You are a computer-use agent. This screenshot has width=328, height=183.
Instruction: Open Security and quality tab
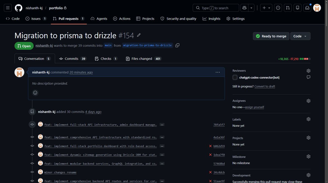point(178,19)
